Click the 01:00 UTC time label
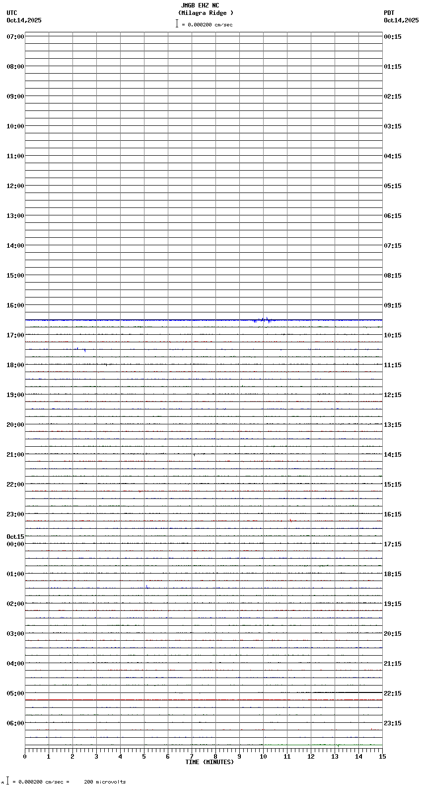This screenshot has width=422, height=788. 15,574
